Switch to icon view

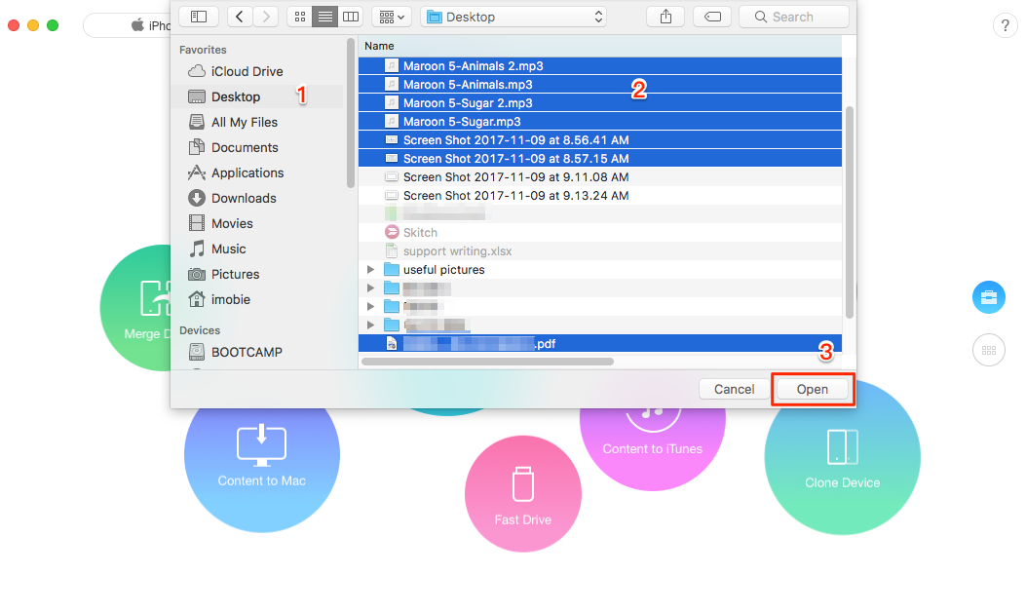300,17
